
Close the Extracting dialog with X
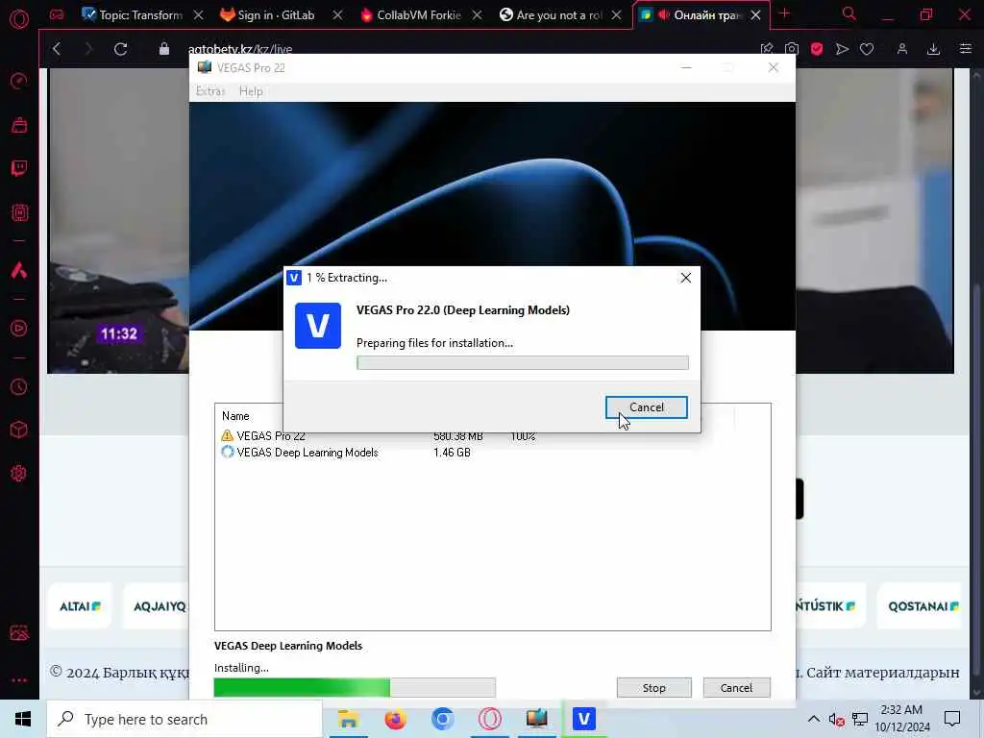(x=685, y=278)
